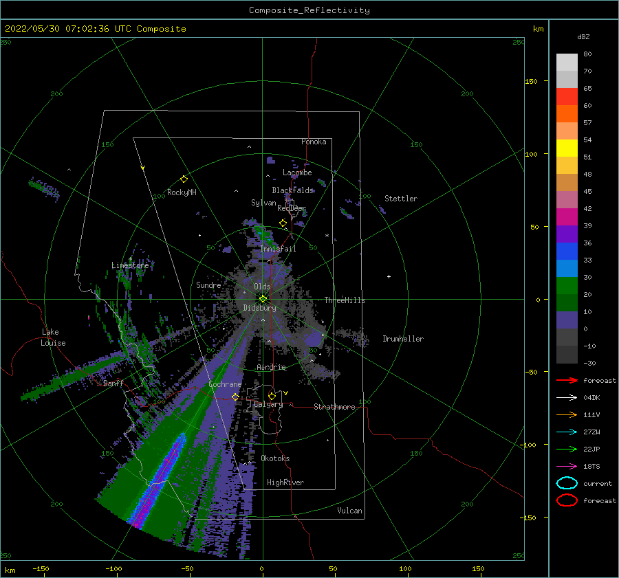
Task: Click the yellow diamond marker near Cochrane
Action: tap(235, 397)
